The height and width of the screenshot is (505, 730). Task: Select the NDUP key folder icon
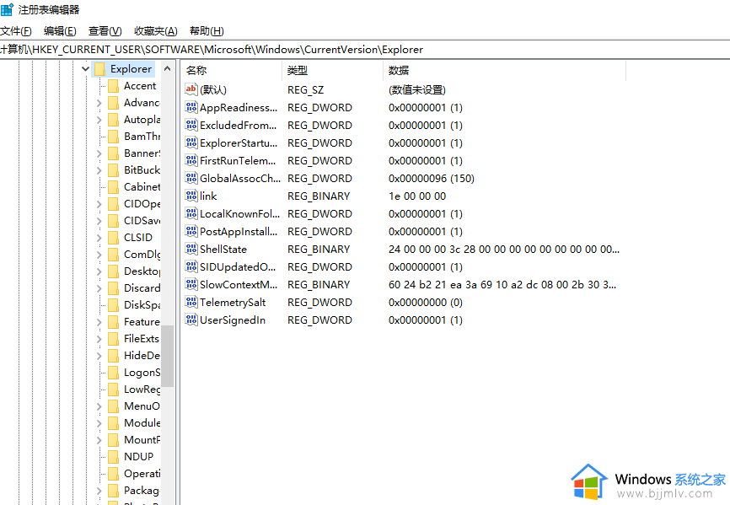coord(113,457)
